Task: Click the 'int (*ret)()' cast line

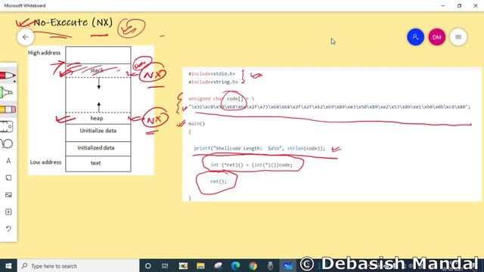Action: tap(251, 165)
